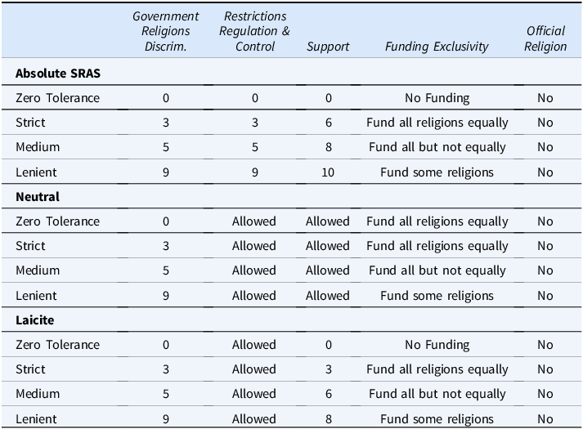Click 'Lenient' row label under Laicite
This screenshot has height=429, width=583.
pos(36,418)
